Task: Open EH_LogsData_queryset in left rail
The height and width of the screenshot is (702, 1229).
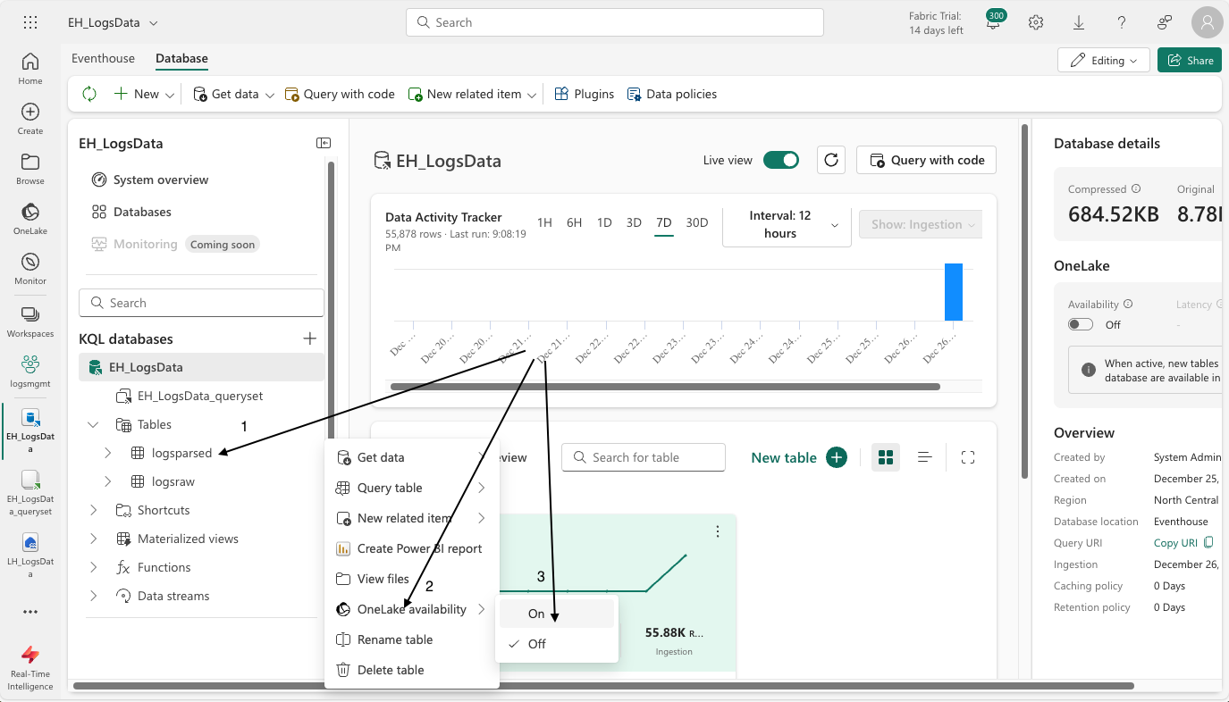Action: tap(30, 493)
